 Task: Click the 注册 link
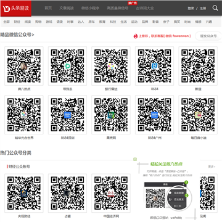[x=203, y=9]
